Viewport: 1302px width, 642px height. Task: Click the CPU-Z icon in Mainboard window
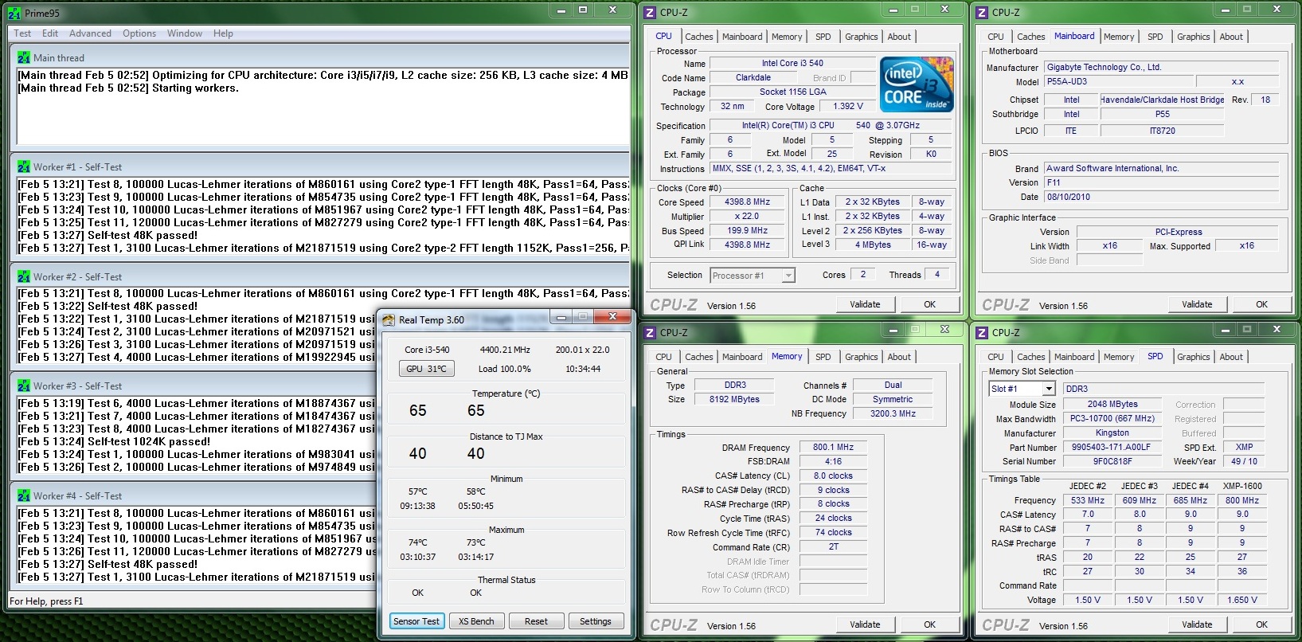982,13
